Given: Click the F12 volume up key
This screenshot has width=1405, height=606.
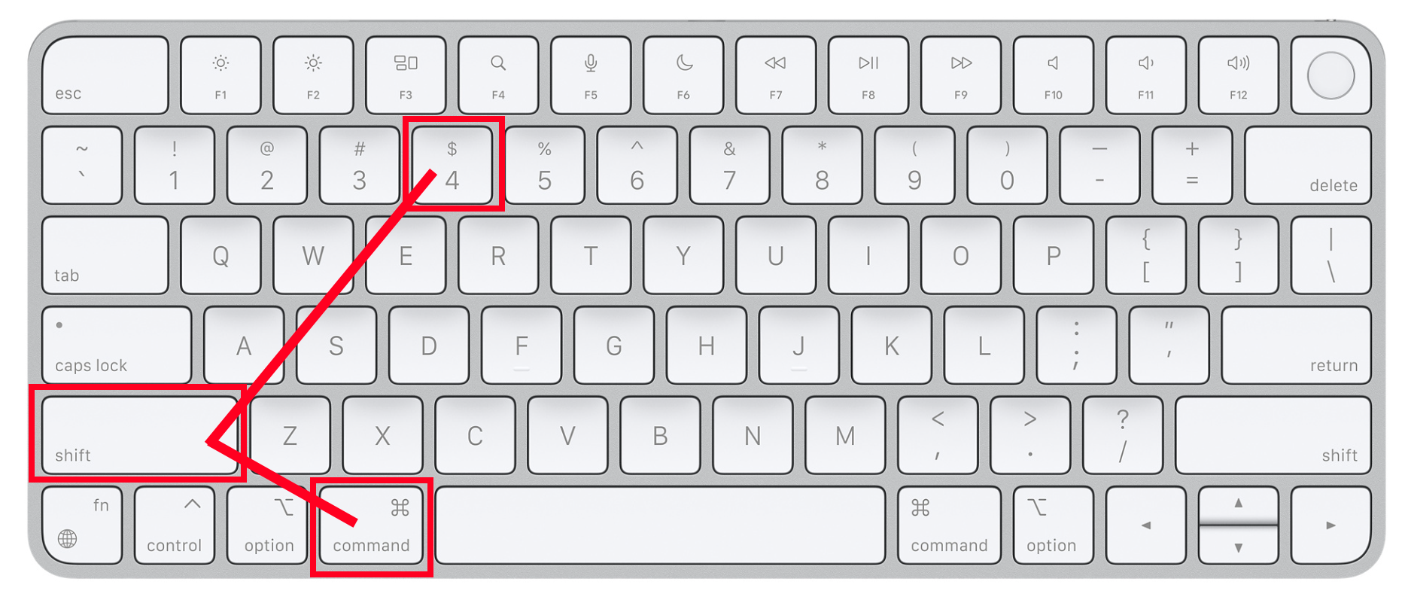Looking at the screenshot, I should [x=1239, y=75].
